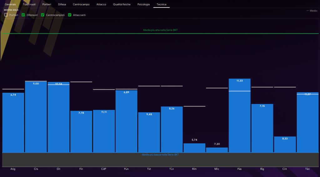
Task: Click the Medio legend entry
Action: [x=312, y=11]
